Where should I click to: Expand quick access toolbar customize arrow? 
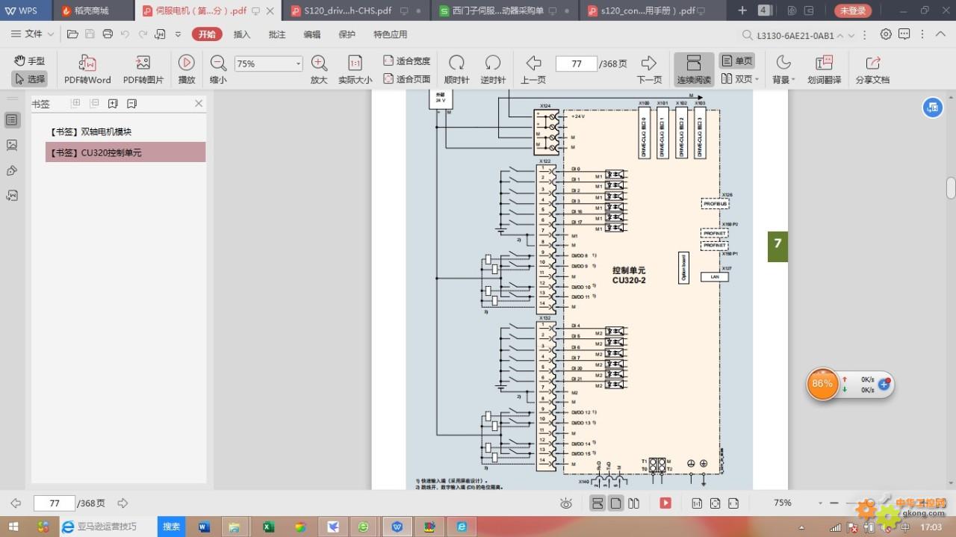(178, 34)
